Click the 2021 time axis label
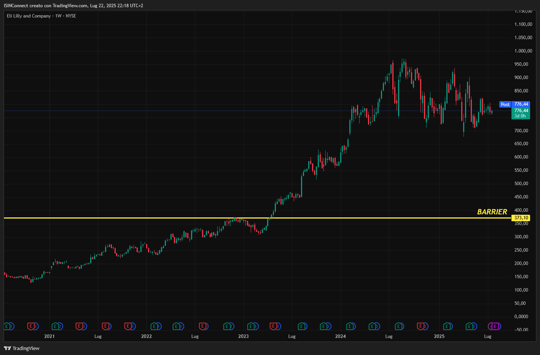 pos(49,336)
